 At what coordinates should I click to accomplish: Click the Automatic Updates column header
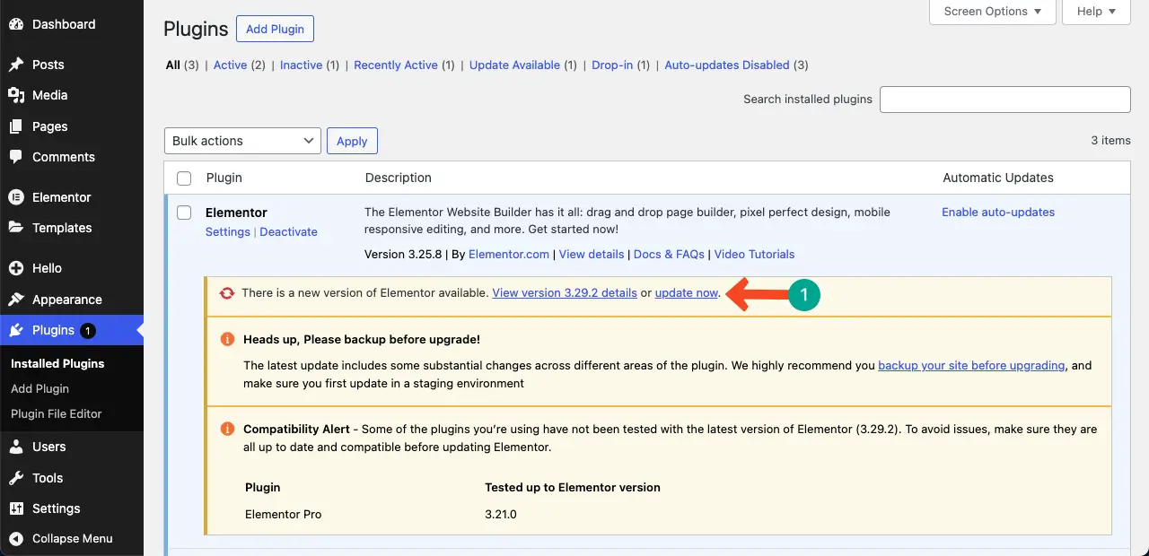pos(998,178)
